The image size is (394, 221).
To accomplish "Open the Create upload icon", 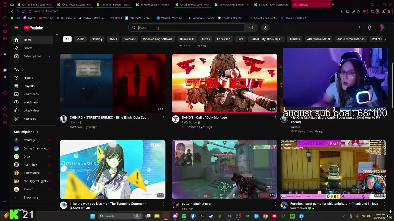I will coord(360,28).
